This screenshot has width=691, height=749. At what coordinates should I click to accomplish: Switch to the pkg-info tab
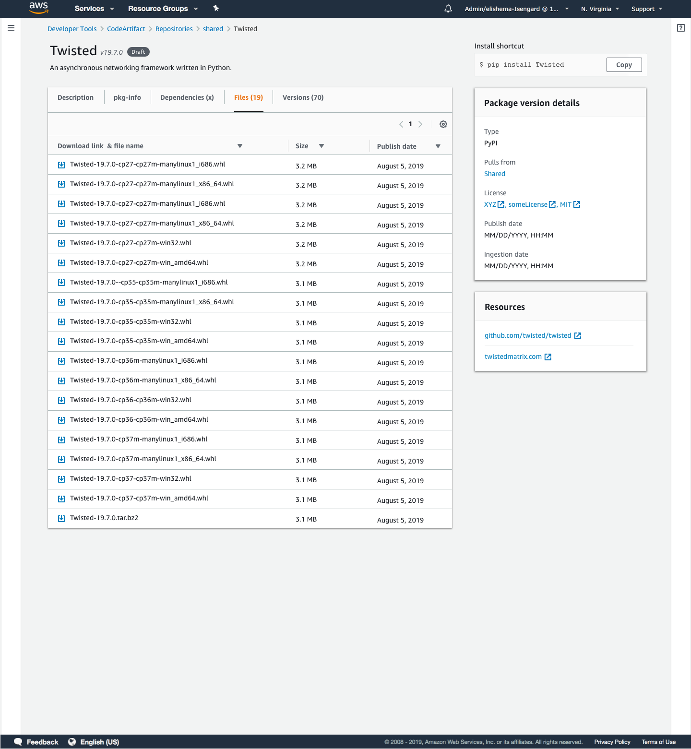pos(127,97)
